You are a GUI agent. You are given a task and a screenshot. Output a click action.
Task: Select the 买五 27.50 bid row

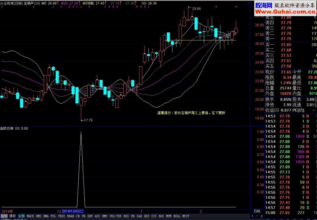coord(291,66)
